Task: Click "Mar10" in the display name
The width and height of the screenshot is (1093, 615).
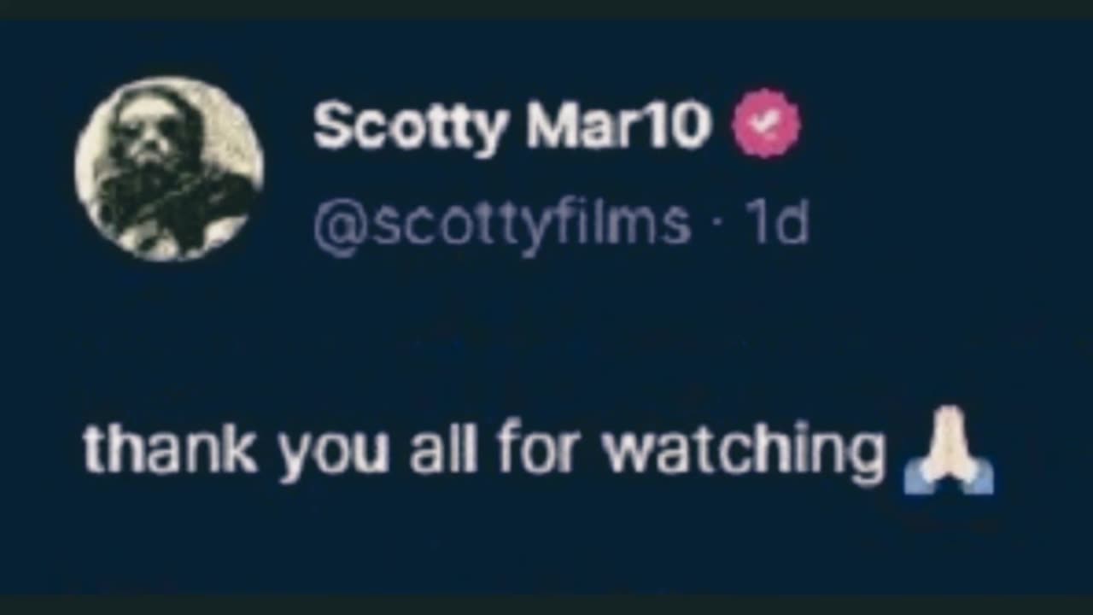Action: (x=618, y=125)
